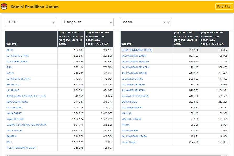Open KALIMANTAN BARAT link

tap(134, 56)
